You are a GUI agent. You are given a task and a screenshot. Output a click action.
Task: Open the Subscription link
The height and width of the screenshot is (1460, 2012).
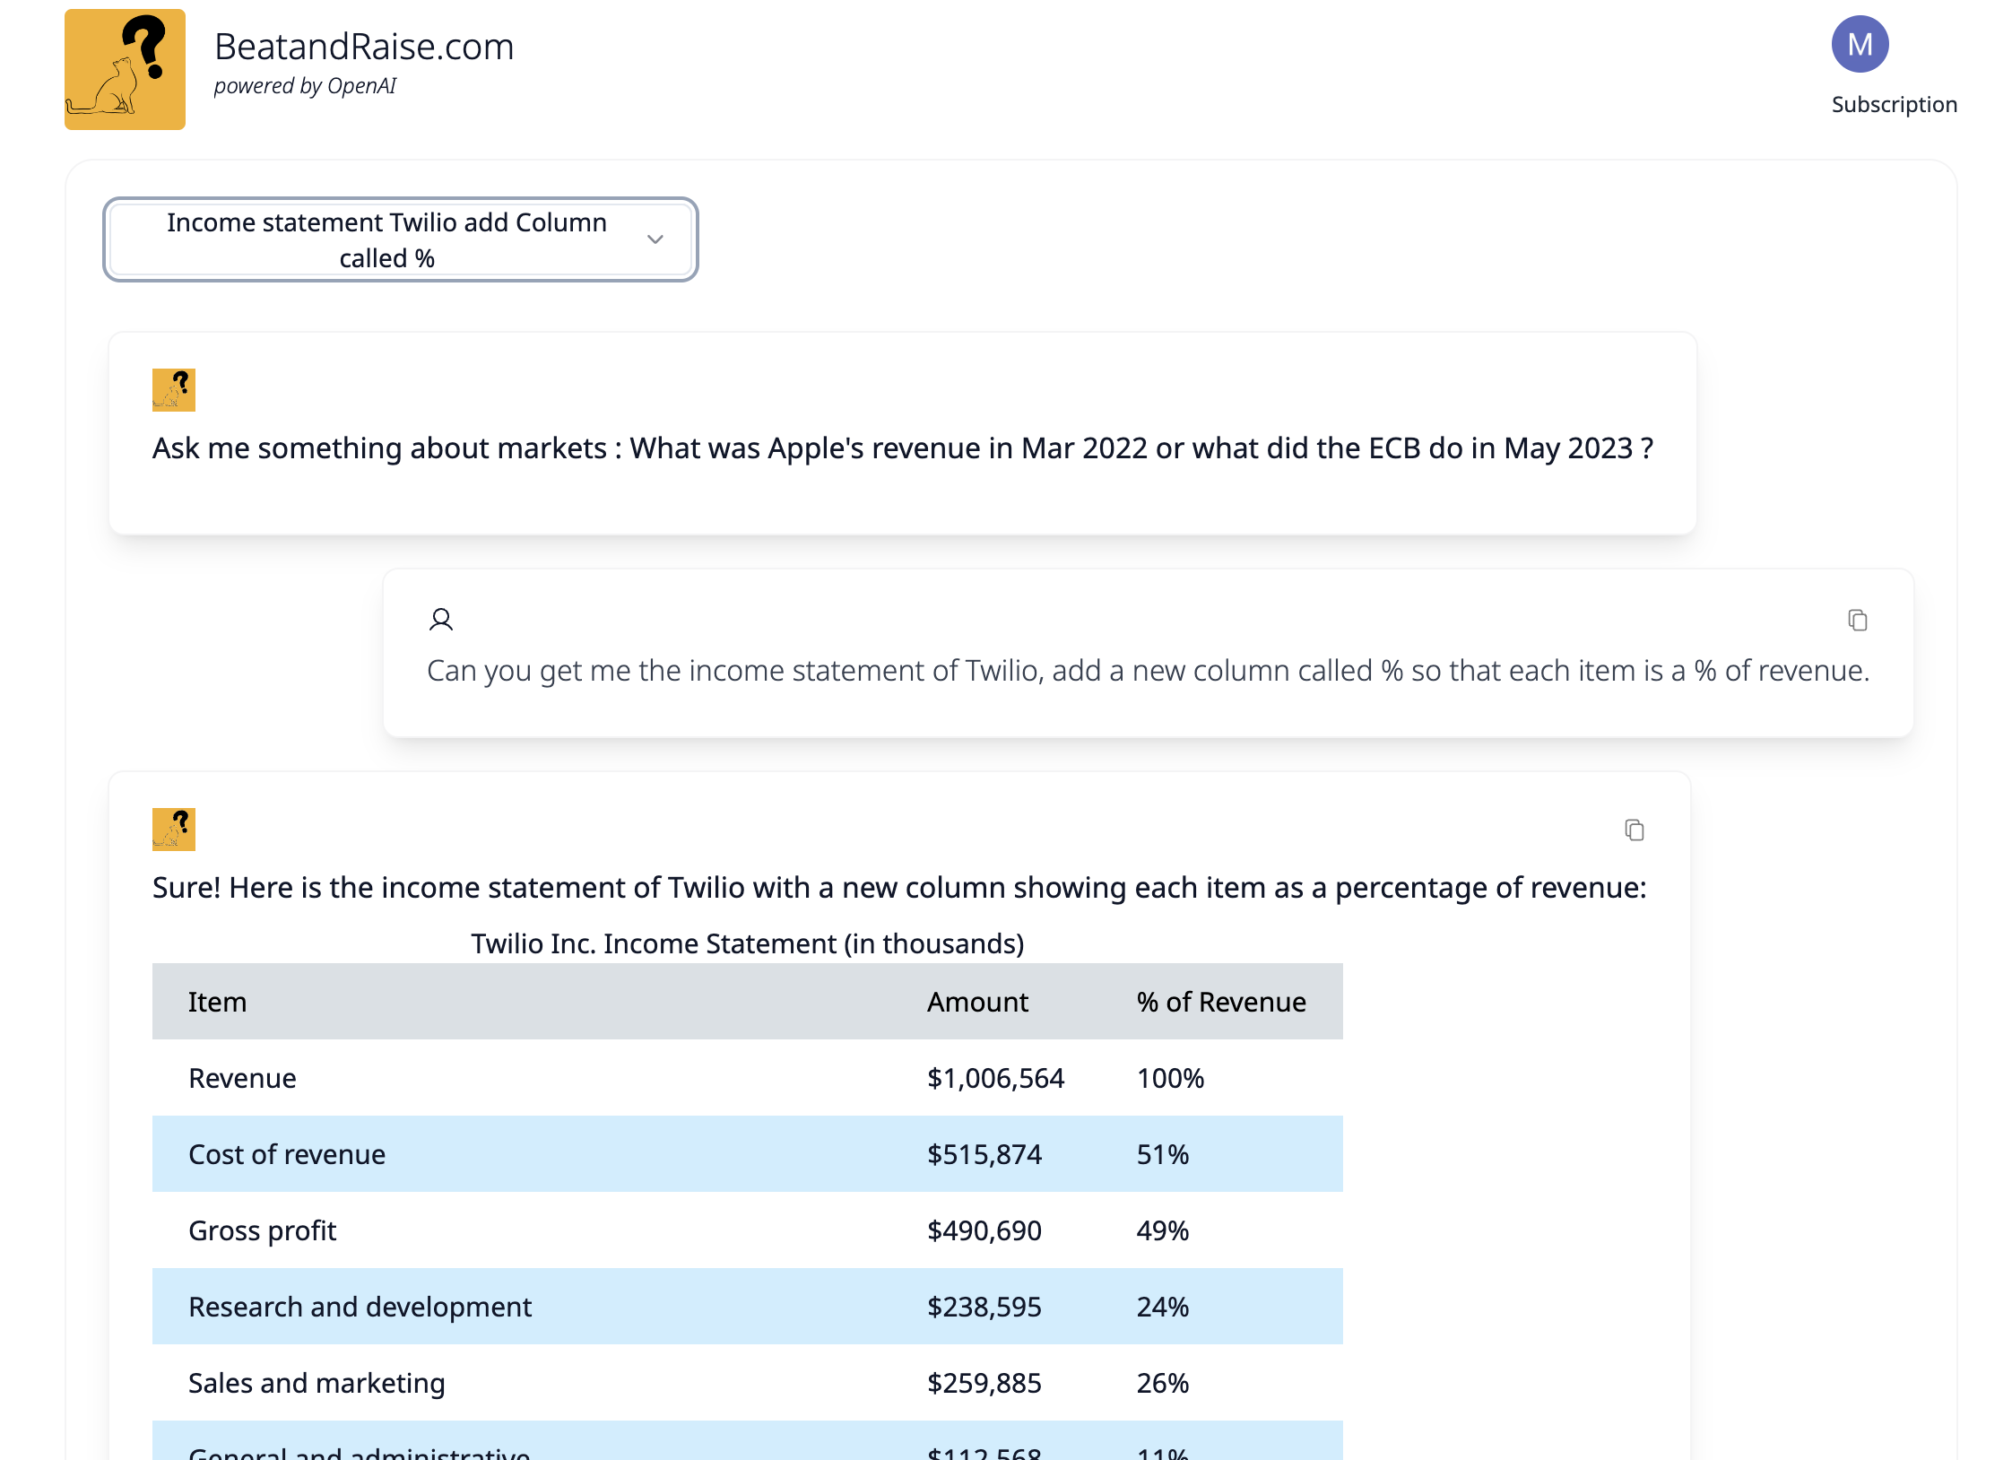tap(1893, 105)
